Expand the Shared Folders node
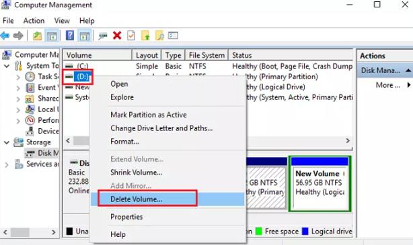Screen dimensions: 413x245 pyautogui.click(x=18, y=99)
